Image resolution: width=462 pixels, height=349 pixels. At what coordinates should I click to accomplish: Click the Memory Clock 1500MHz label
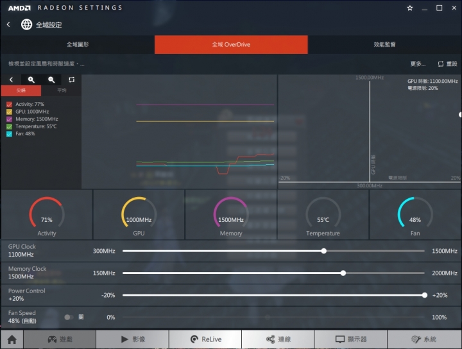pos(27,273)
